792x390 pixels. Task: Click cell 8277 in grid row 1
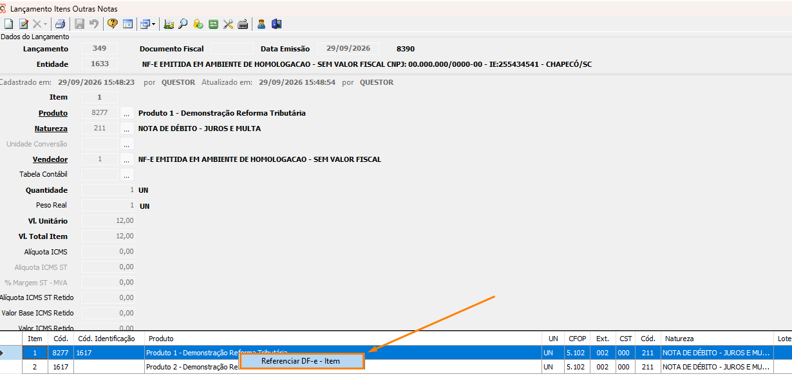click(x=61, y=353)
